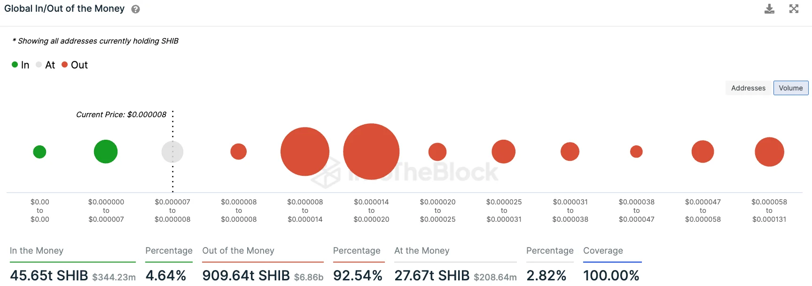Expand chart to fullscreen

pos(794,9)
